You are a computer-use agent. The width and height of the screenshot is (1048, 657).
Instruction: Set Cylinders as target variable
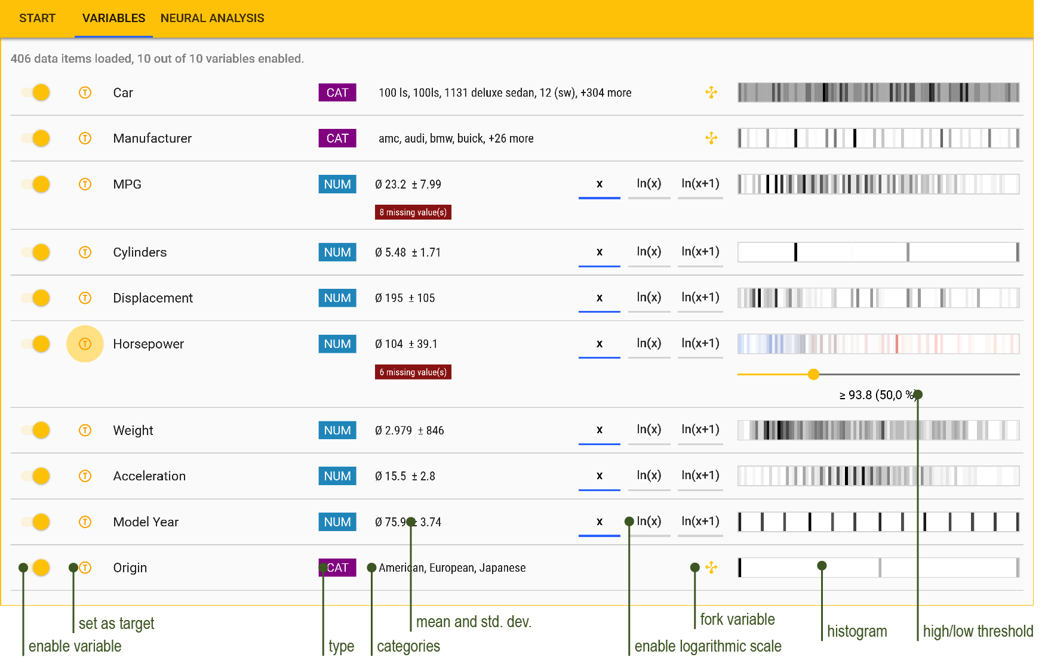pos(85,252)
